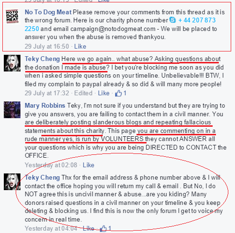This screenshot has width=235, height=233.
Task: Show edit history via the Edited label
Action: pyautogui.click(x=83, y=93)
